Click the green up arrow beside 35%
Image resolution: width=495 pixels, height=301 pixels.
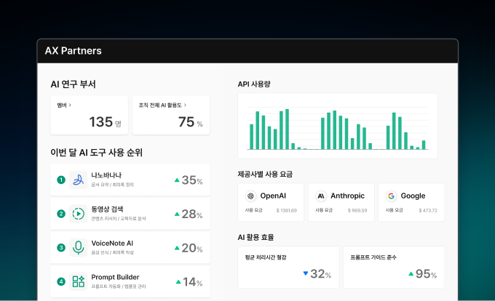tap(177, 180)
